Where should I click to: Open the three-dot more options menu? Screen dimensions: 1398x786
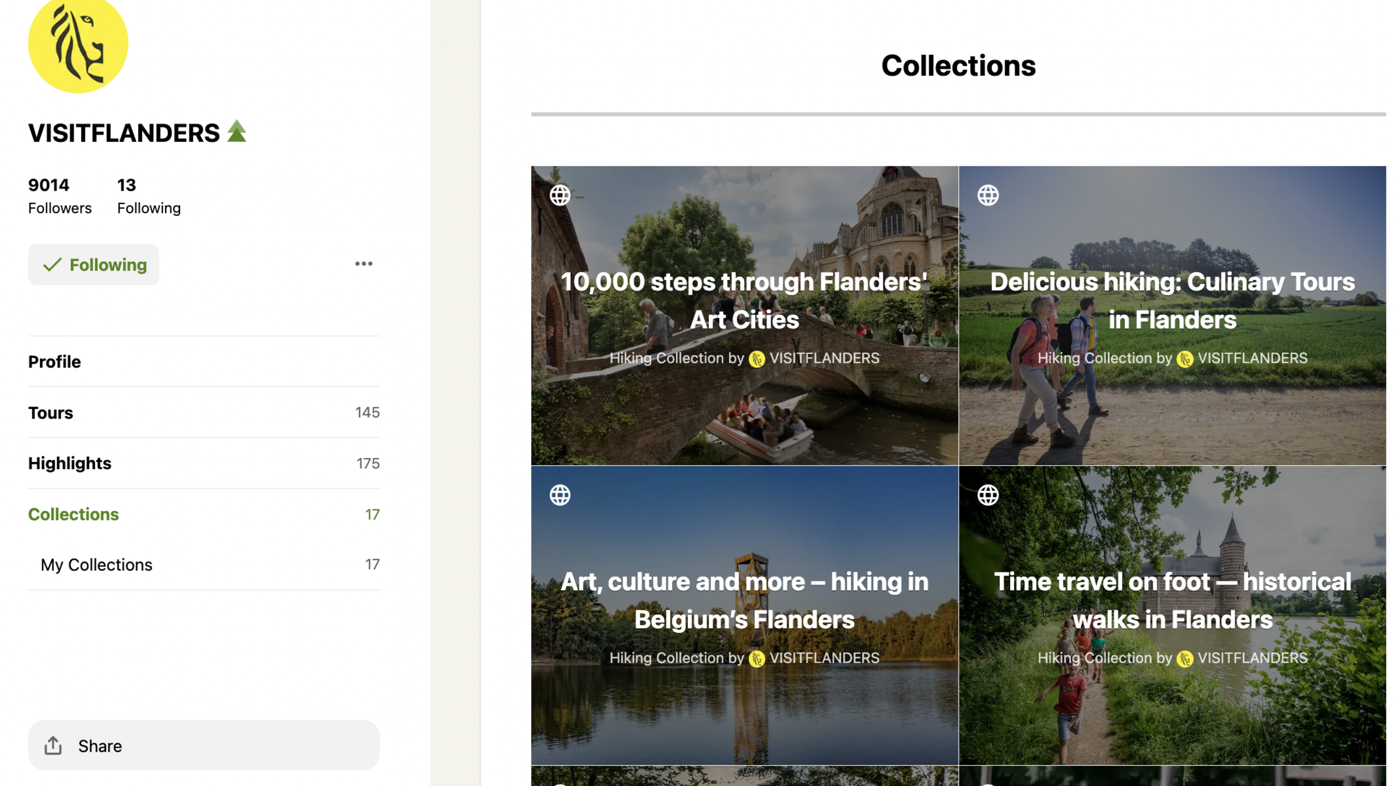(x=364, y=264)
